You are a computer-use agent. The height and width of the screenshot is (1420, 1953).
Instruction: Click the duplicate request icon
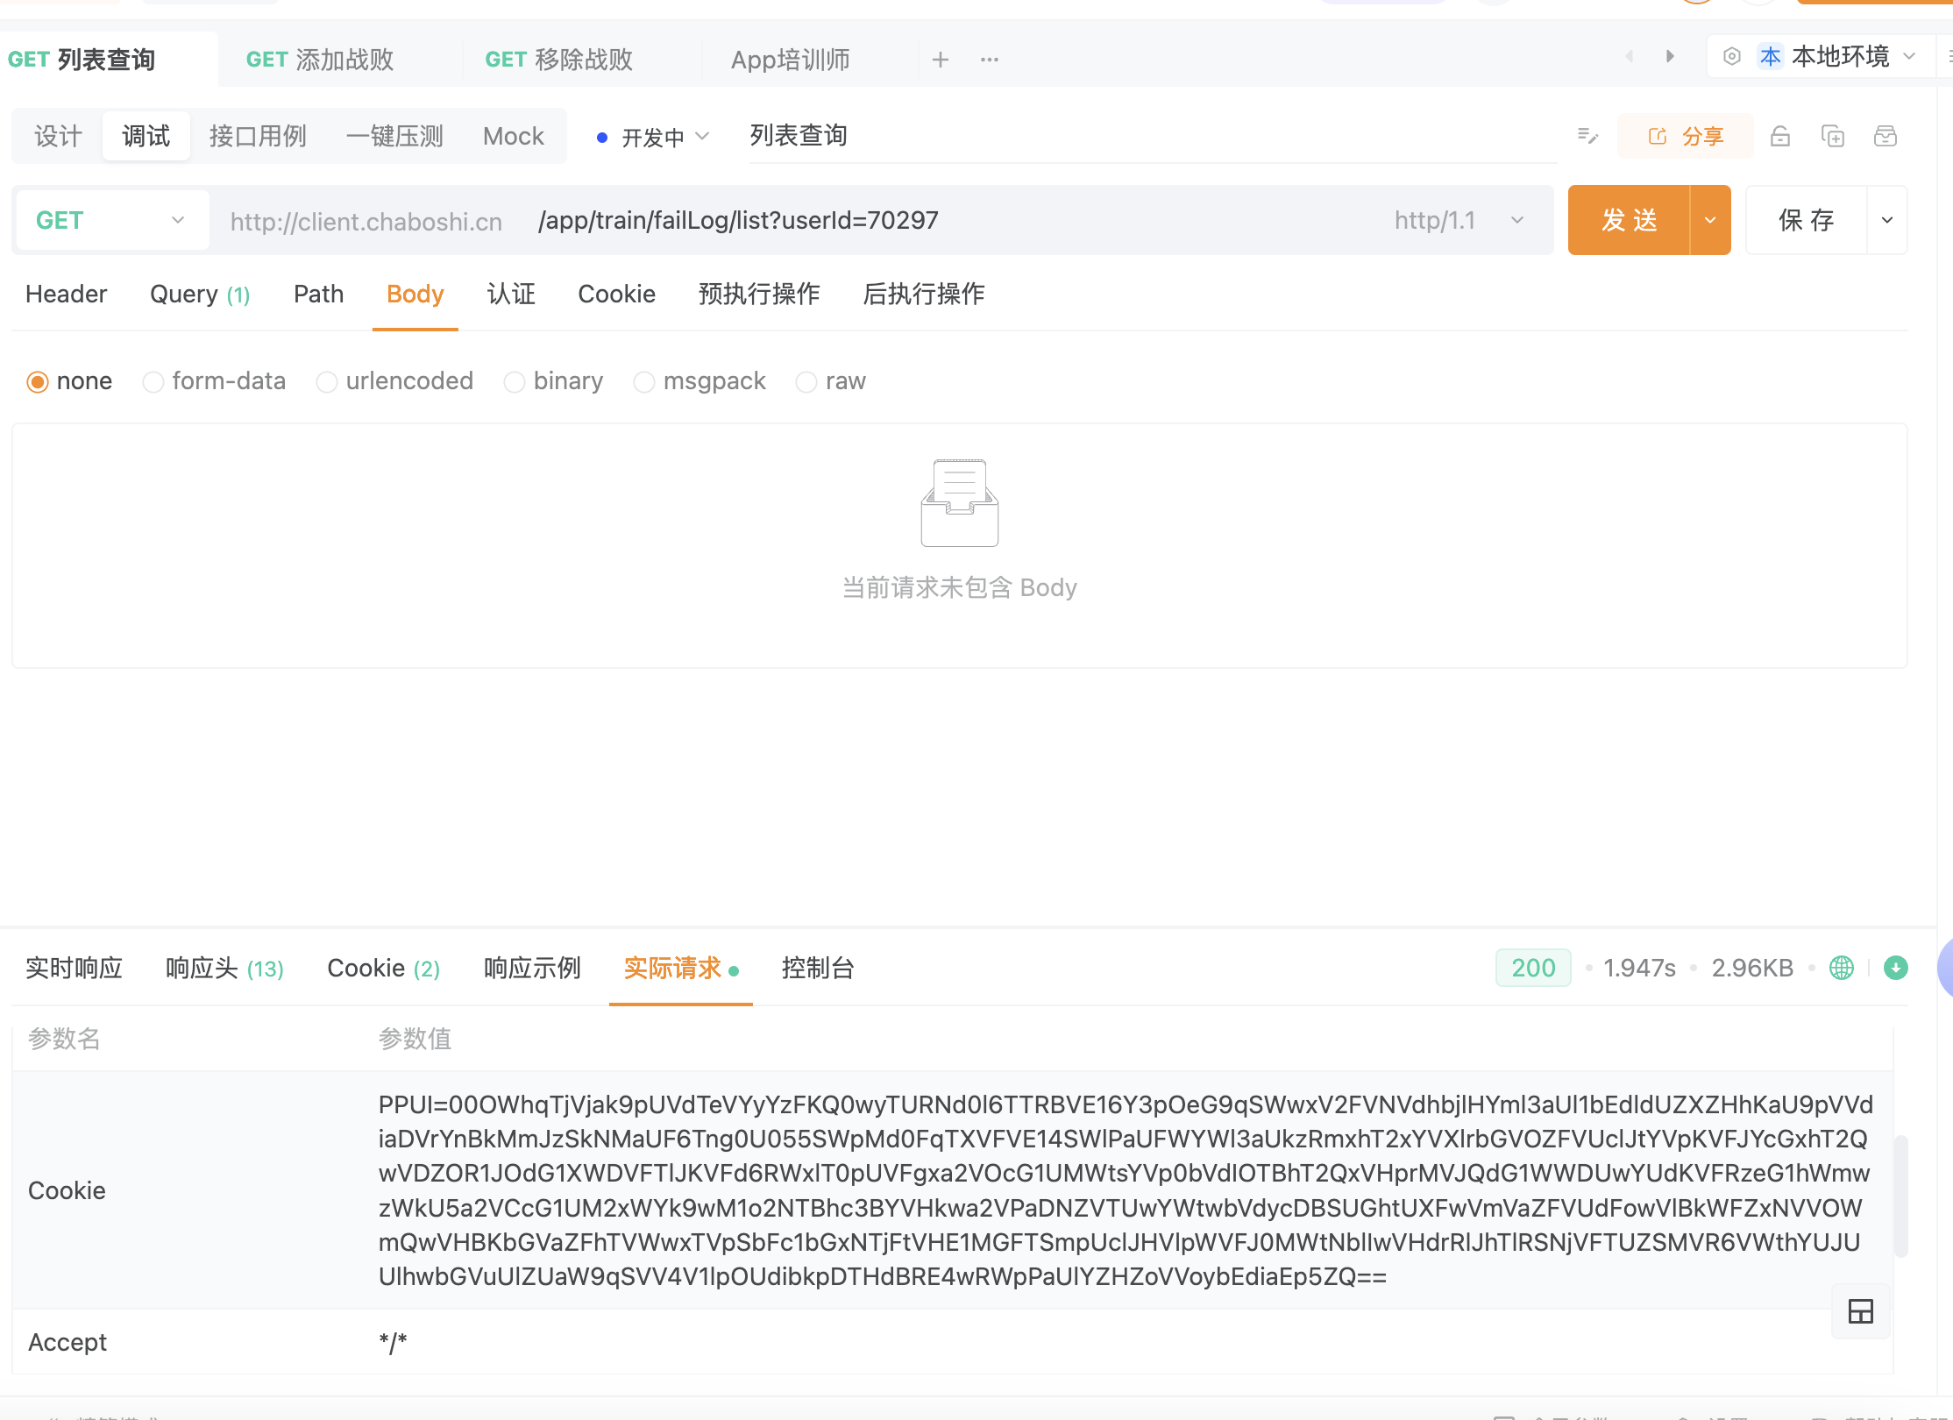[x=1832, y=137]
